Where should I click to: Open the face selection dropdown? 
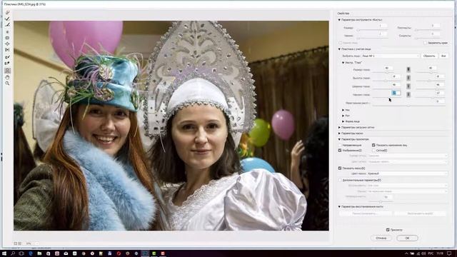(391, 56)
